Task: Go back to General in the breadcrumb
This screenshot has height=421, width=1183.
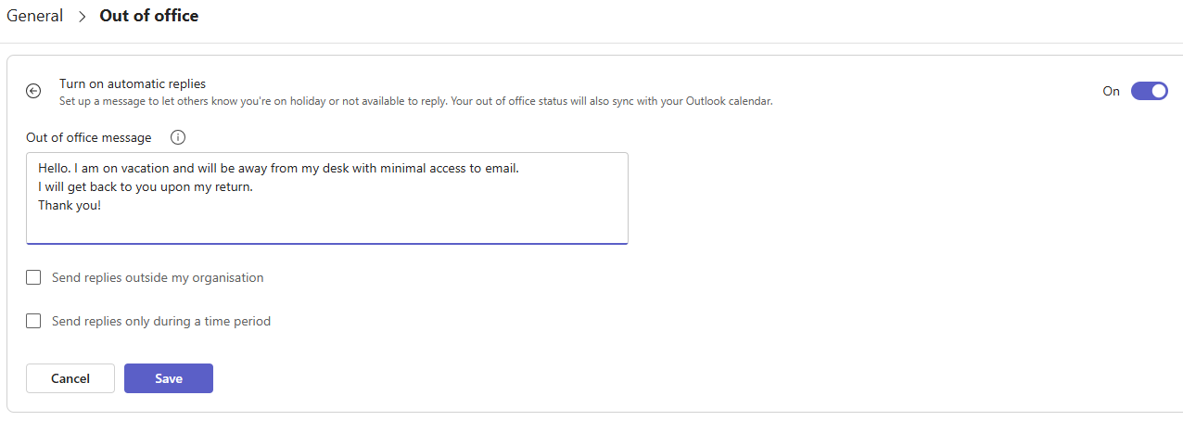Action: point(35,16)
